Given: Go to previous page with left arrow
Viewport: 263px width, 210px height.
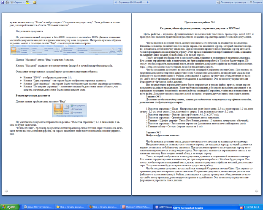Looking at the screenshot, I should pyautogui.click(x=116, y=2).
